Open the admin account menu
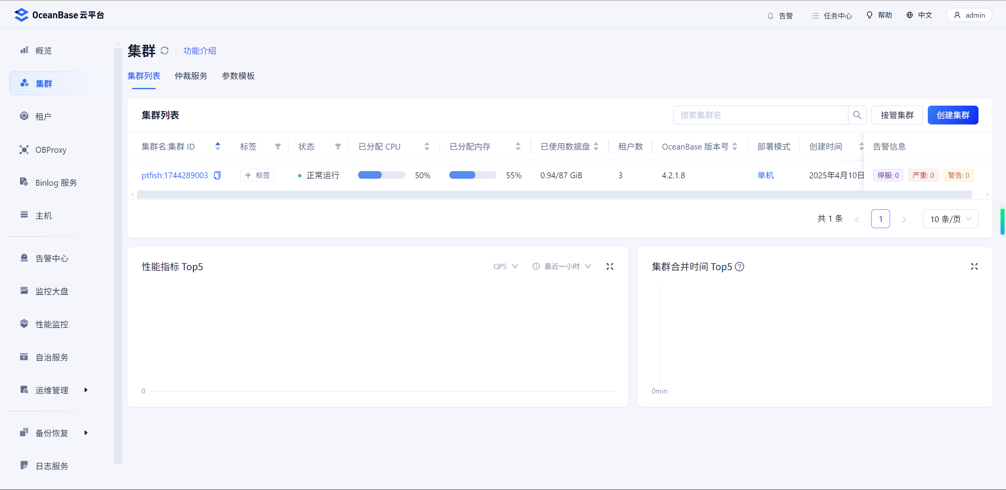This screenshot has width=1006, height=490. pos(969,15)
